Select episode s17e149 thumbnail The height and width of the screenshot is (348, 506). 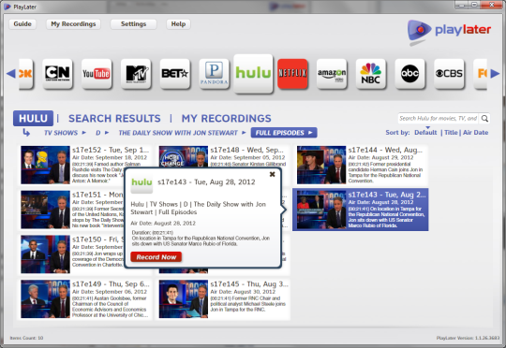coord(45,299)
